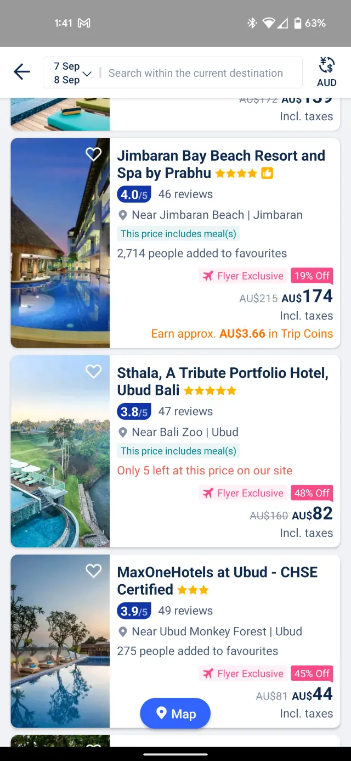The height and width of the screenshot is (761, 351).
Task: Tap location pin near Ubud Monkey Forest
Action: 123,632
